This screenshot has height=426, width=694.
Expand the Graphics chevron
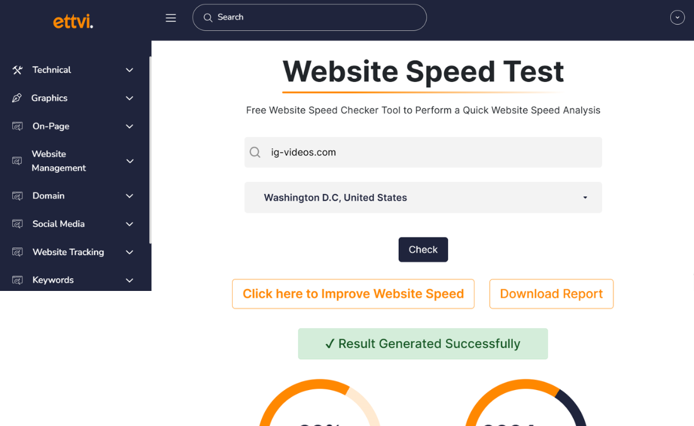[x=129, y=98]
